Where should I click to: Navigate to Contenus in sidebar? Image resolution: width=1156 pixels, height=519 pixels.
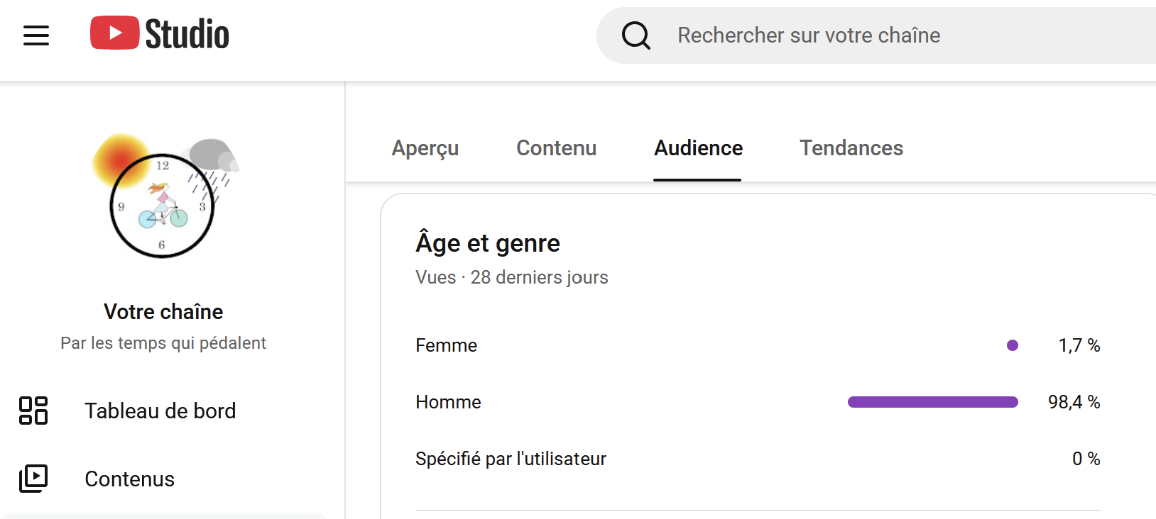pyautogui.click(x=129, y=479)
